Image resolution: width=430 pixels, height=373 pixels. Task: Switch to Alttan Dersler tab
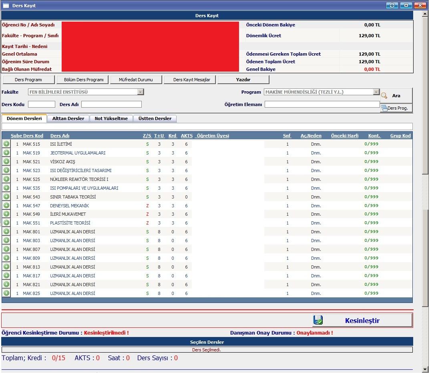click(x=68, y=118)
